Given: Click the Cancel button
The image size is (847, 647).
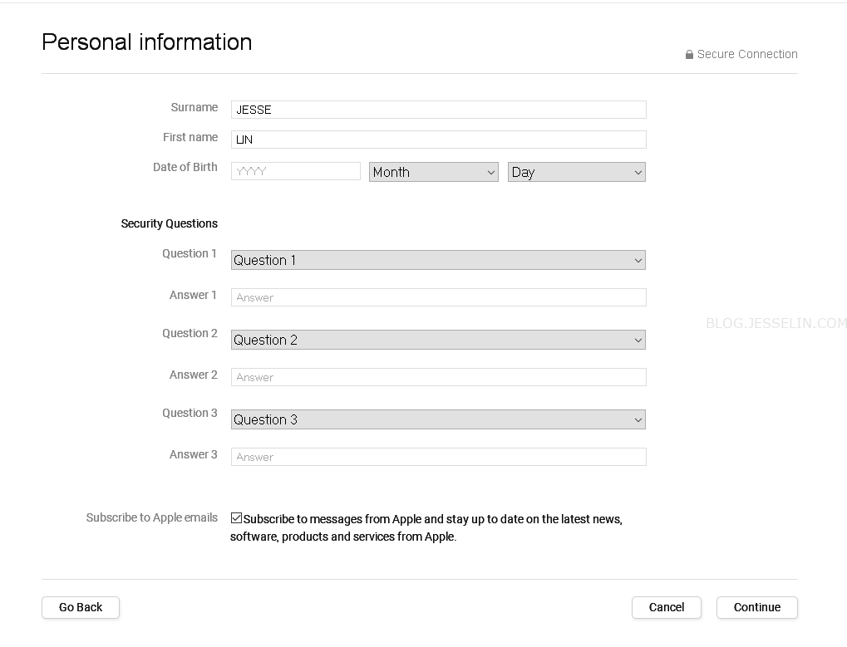Looking at the screenshot, I should pos(667,608).
